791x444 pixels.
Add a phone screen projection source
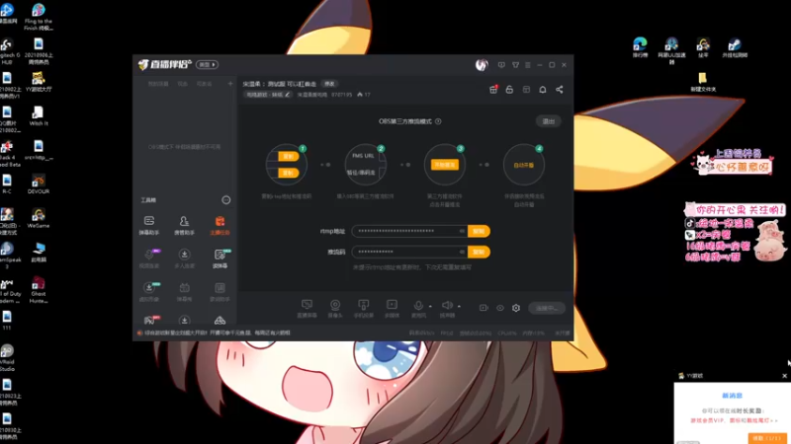tap(363, 308)
